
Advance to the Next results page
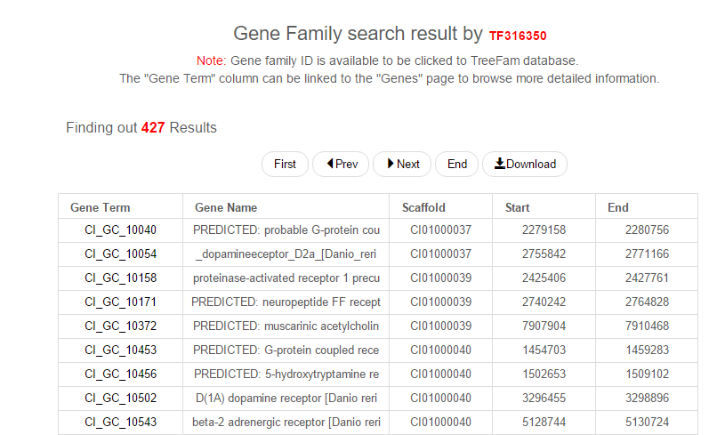(x=402, y=164)
